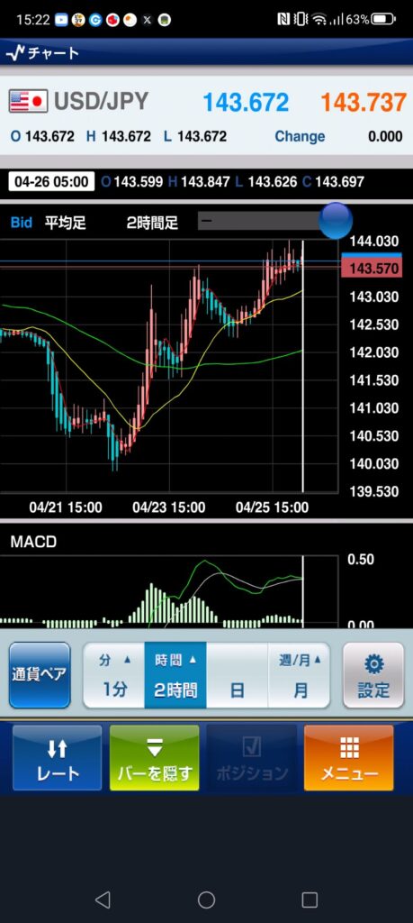Toggle the Bid price label
413x923 pixels.
[x=22, y=223]
